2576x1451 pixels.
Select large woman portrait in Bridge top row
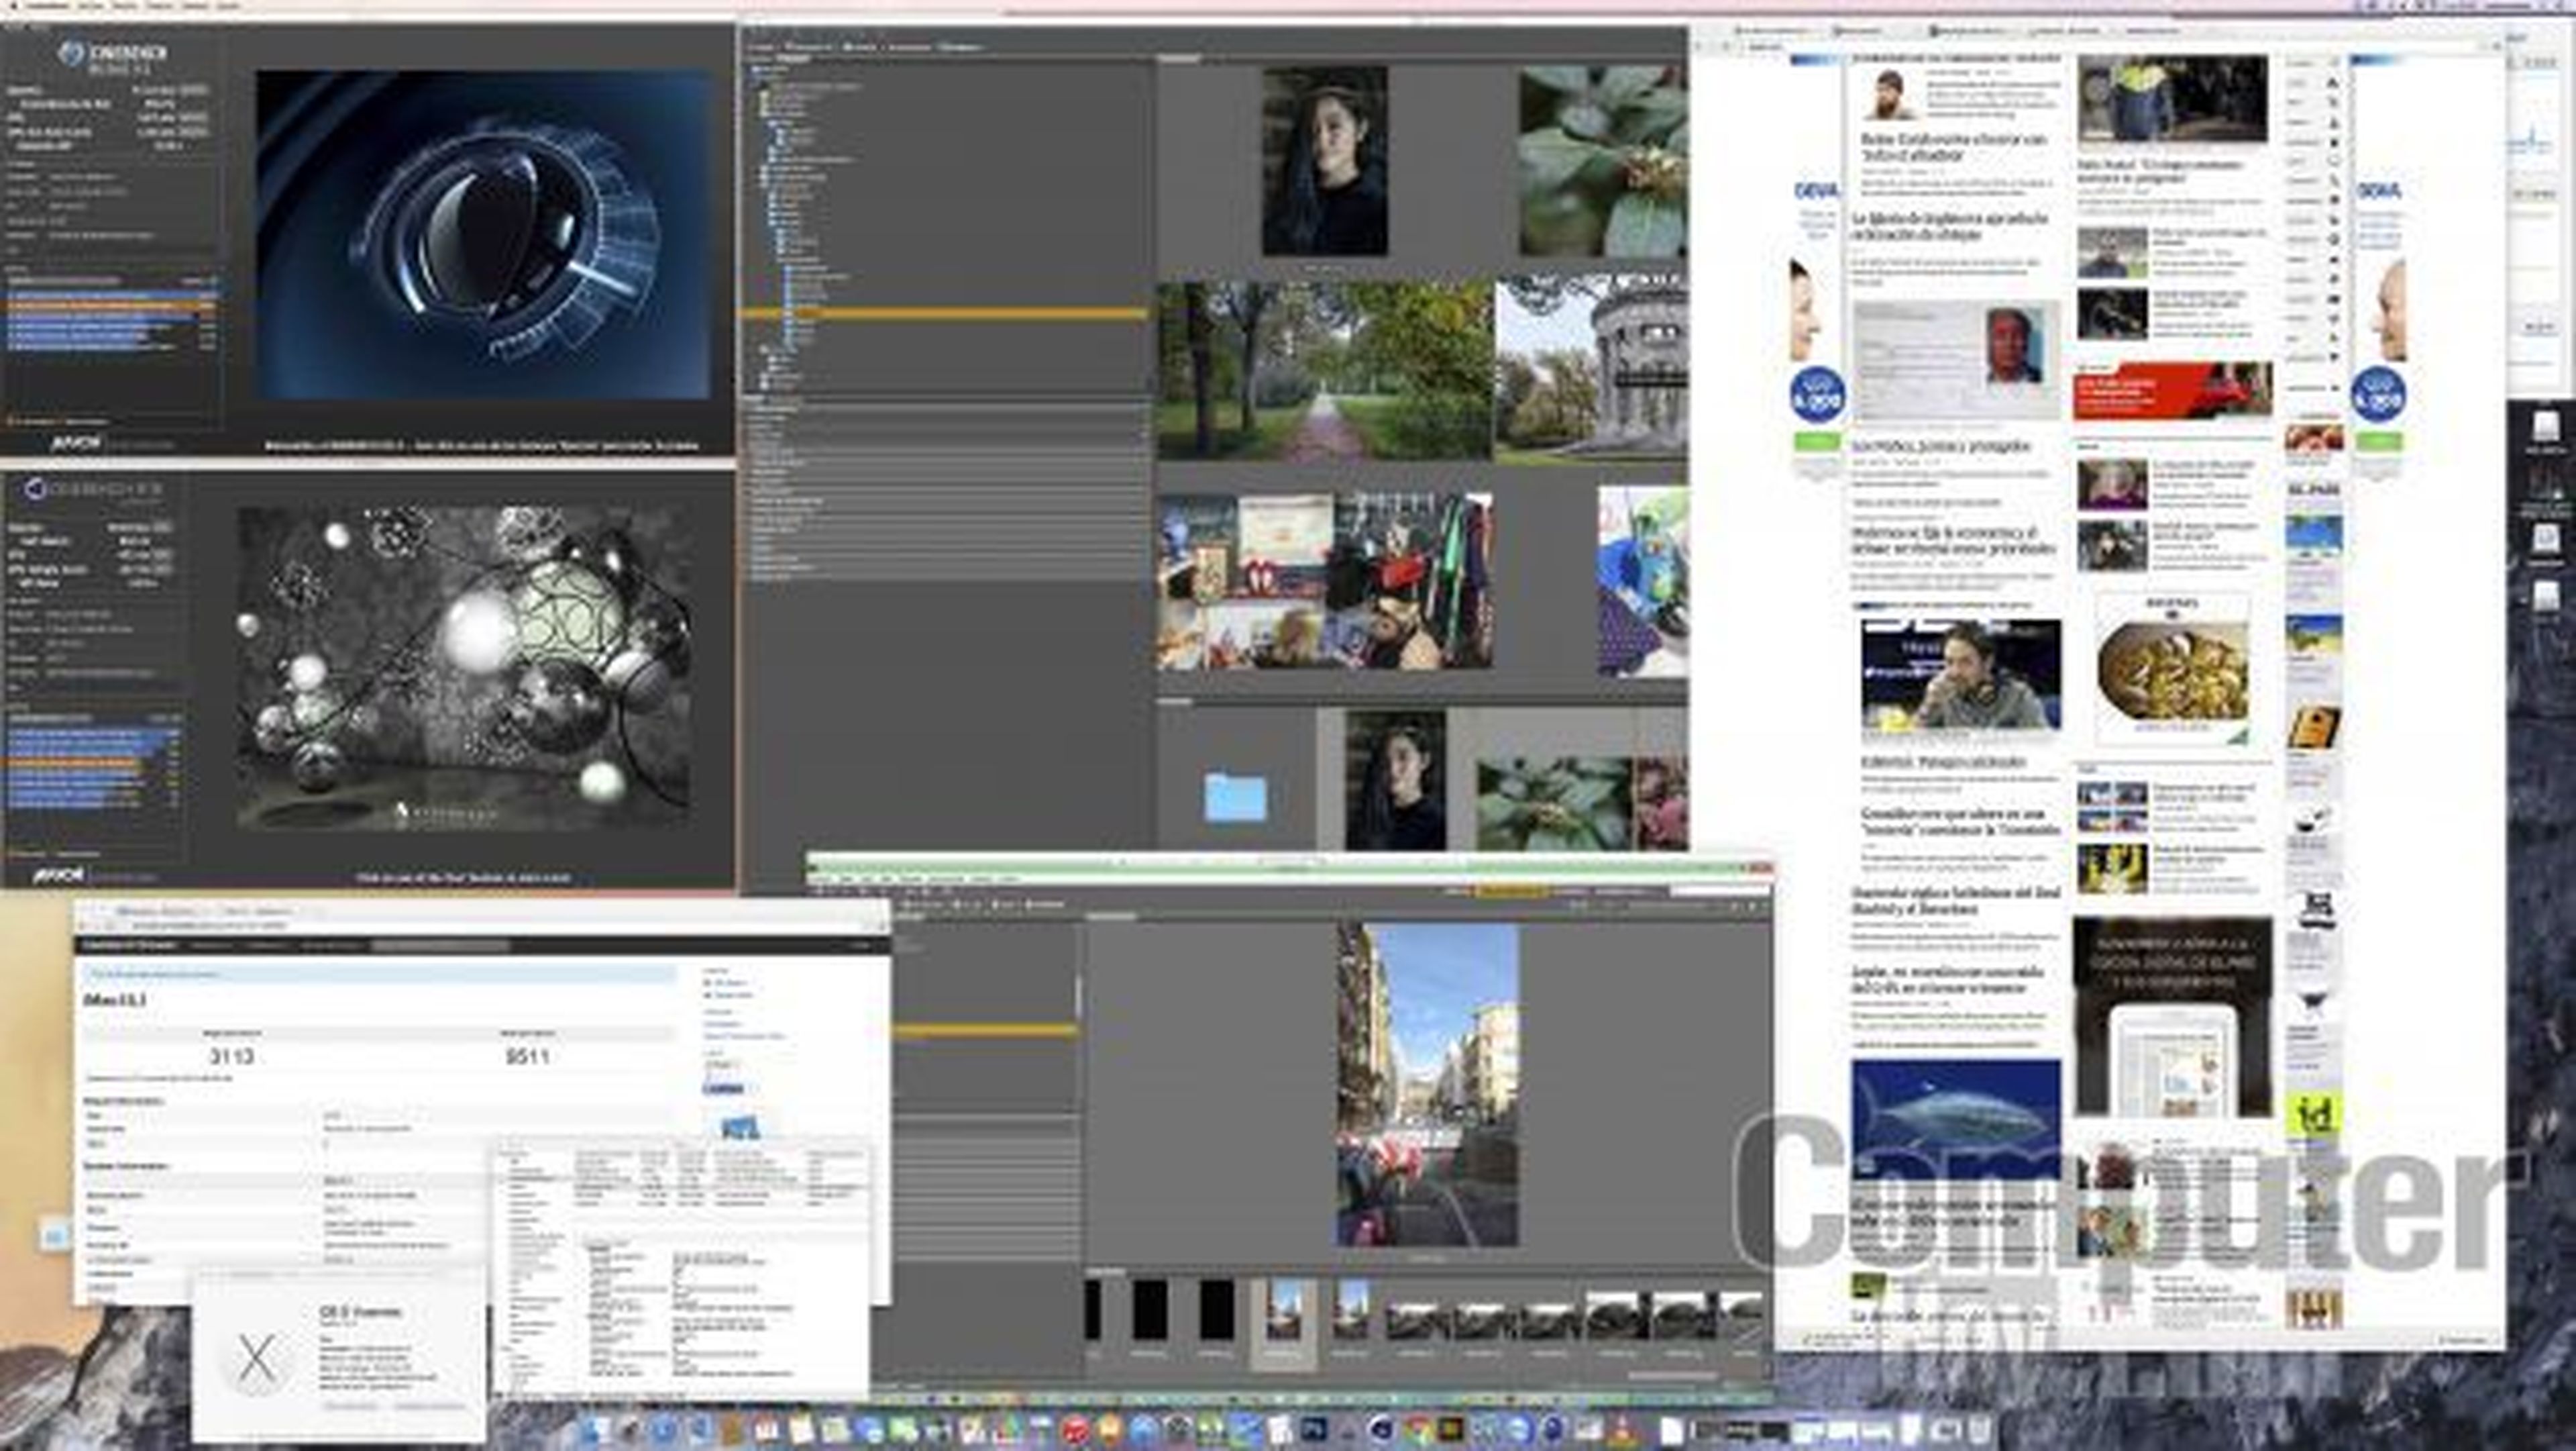(1324, 160)
